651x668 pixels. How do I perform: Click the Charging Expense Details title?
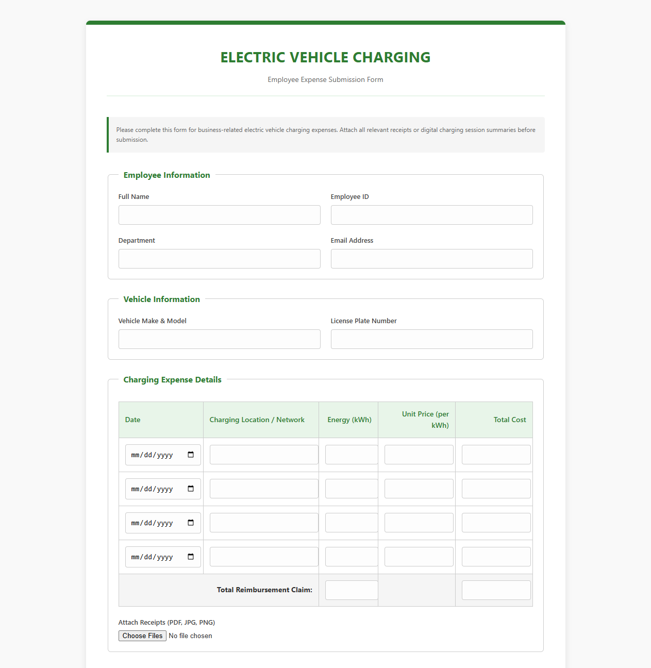[x=172, y=380]
